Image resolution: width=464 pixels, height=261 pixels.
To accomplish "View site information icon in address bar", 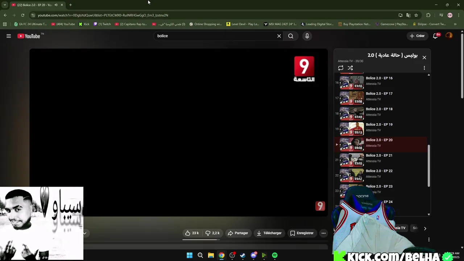I will click(x=33, y=15).
